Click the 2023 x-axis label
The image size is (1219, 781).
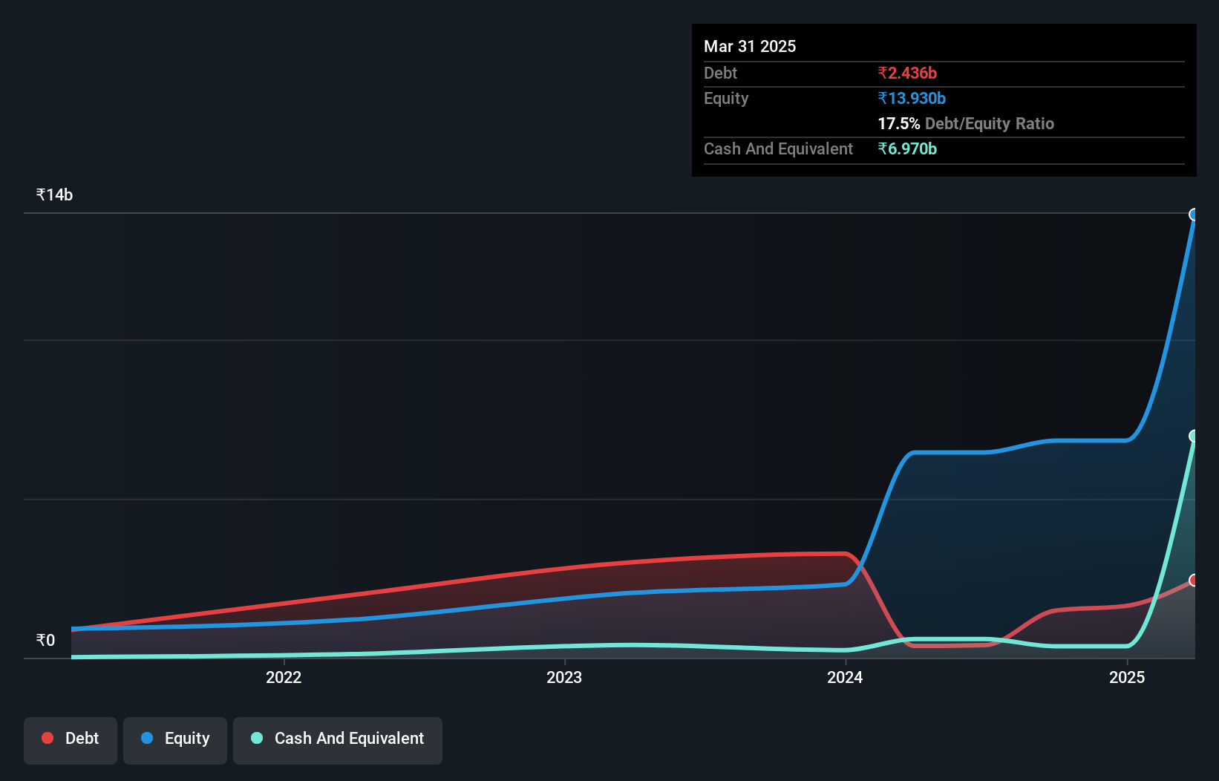tap(564, 677)
